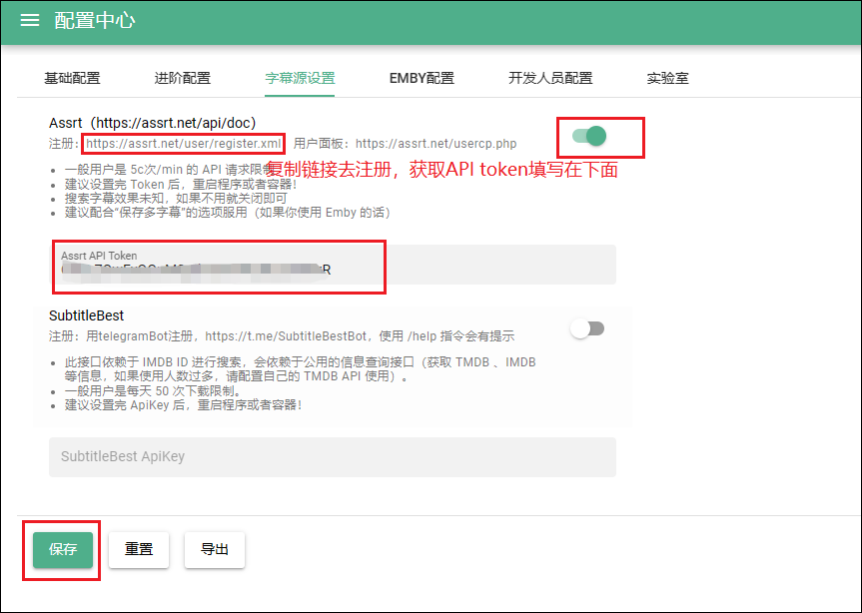Select the 字幕源设置 tab
The width and height of the screenshot is (862, 613).
(300, 78)
